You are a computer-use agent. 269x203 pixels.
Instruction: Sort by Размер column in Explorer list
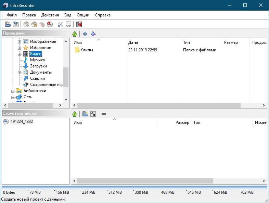(235, 42)
